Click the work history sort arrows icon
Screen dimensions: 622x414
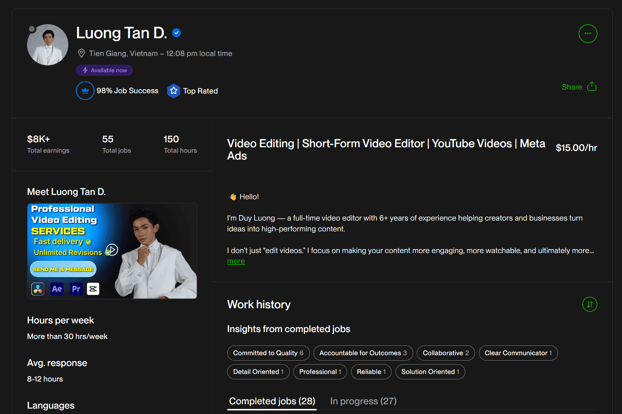pyautogui.click(x=589, y=304)
